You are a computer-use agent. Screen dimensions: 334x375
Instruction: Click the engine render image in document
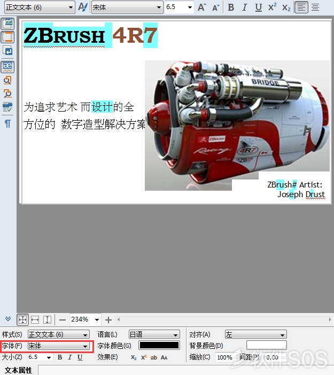[237, 126]
